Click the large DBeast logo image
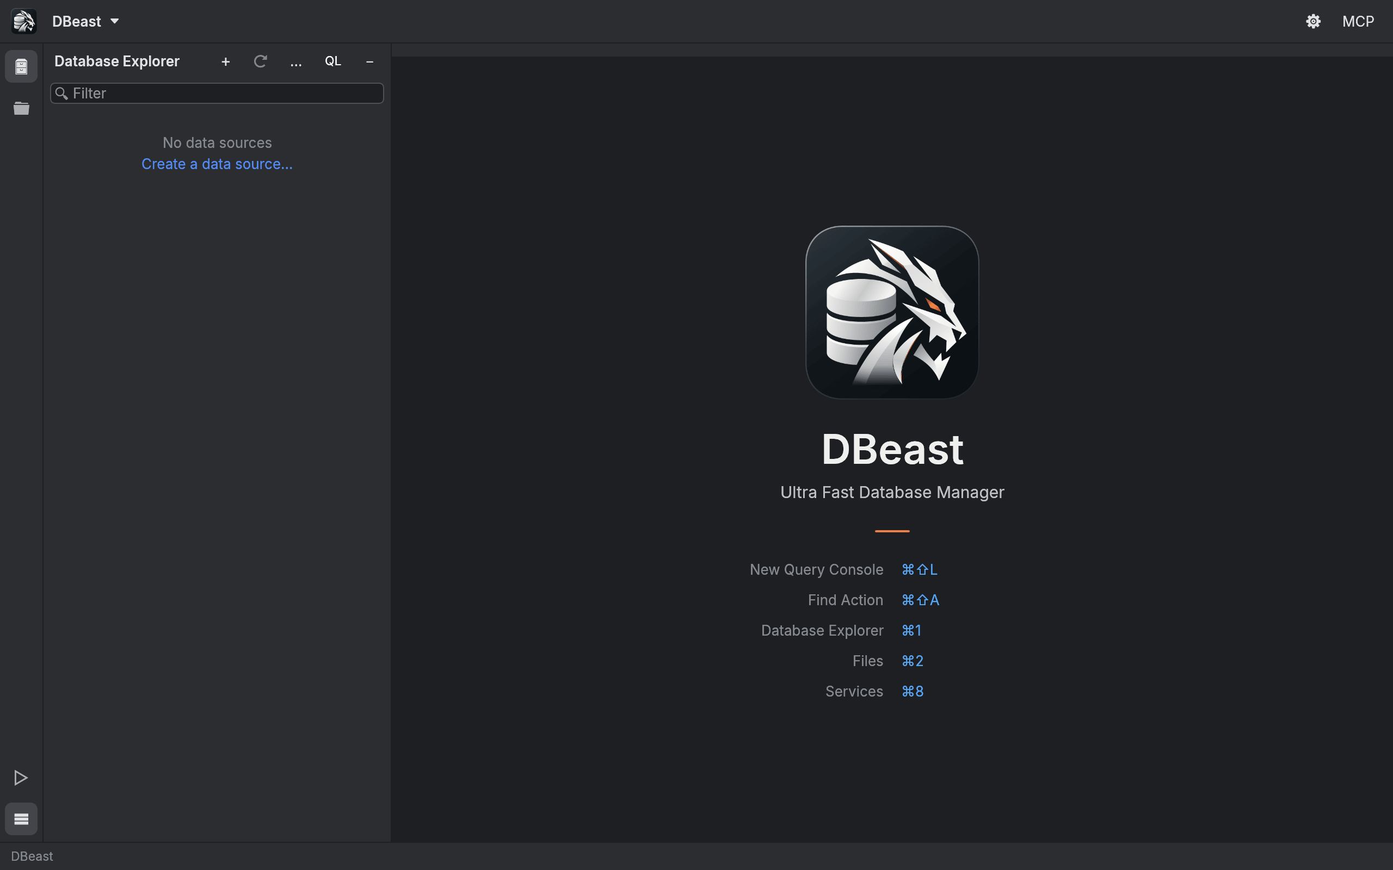1393x870 pixels. (892, 312)
